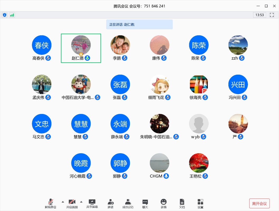Click the 正在讲话 speaker banner
The height and width of the screenshot is (211, 279).
pos(139,25)
